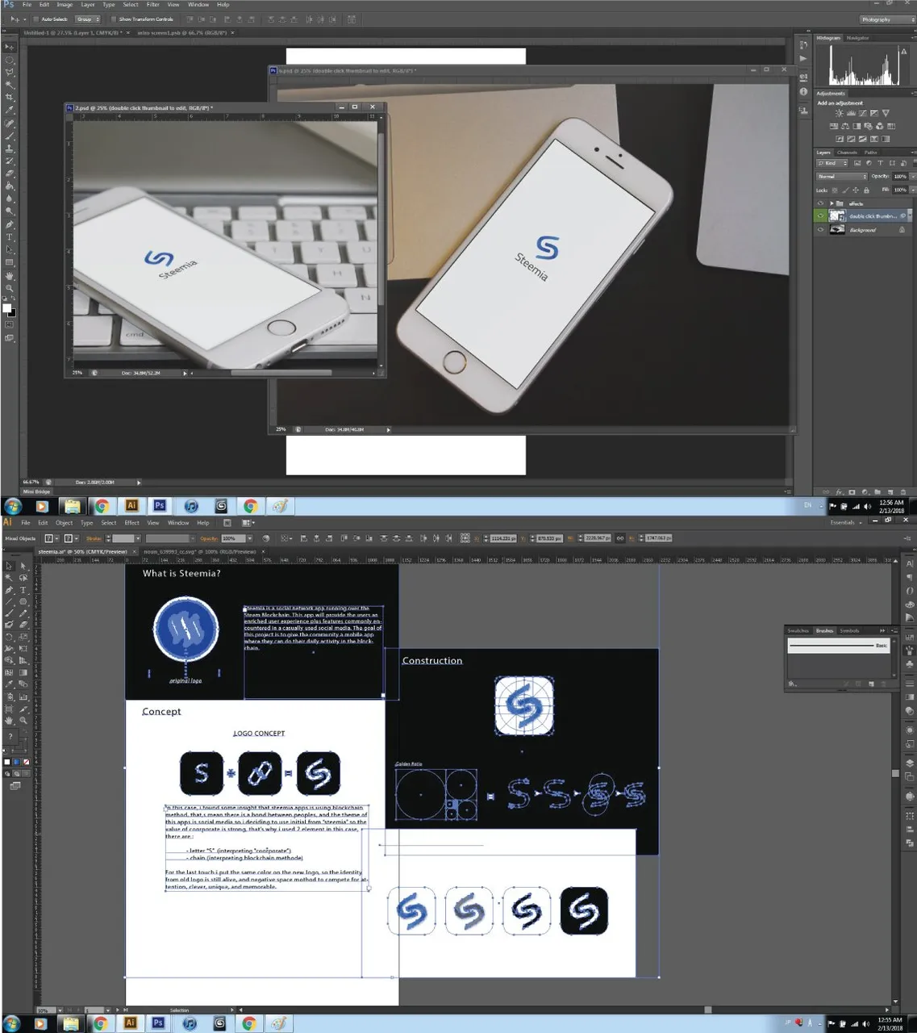Click the Illustrator taskbar icon in upper taskbar
The width and height of the screenshot is (917, 1033).
131,506
